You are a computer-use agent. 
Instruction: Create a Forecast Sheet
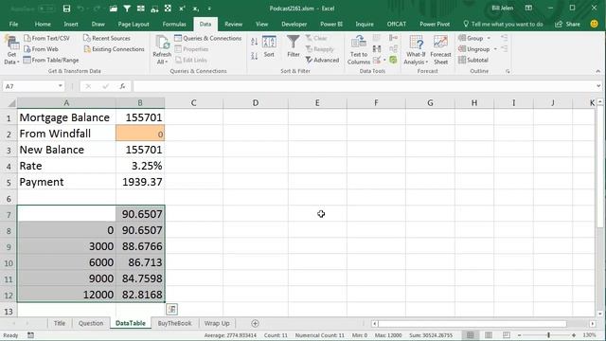click(440, 50)
